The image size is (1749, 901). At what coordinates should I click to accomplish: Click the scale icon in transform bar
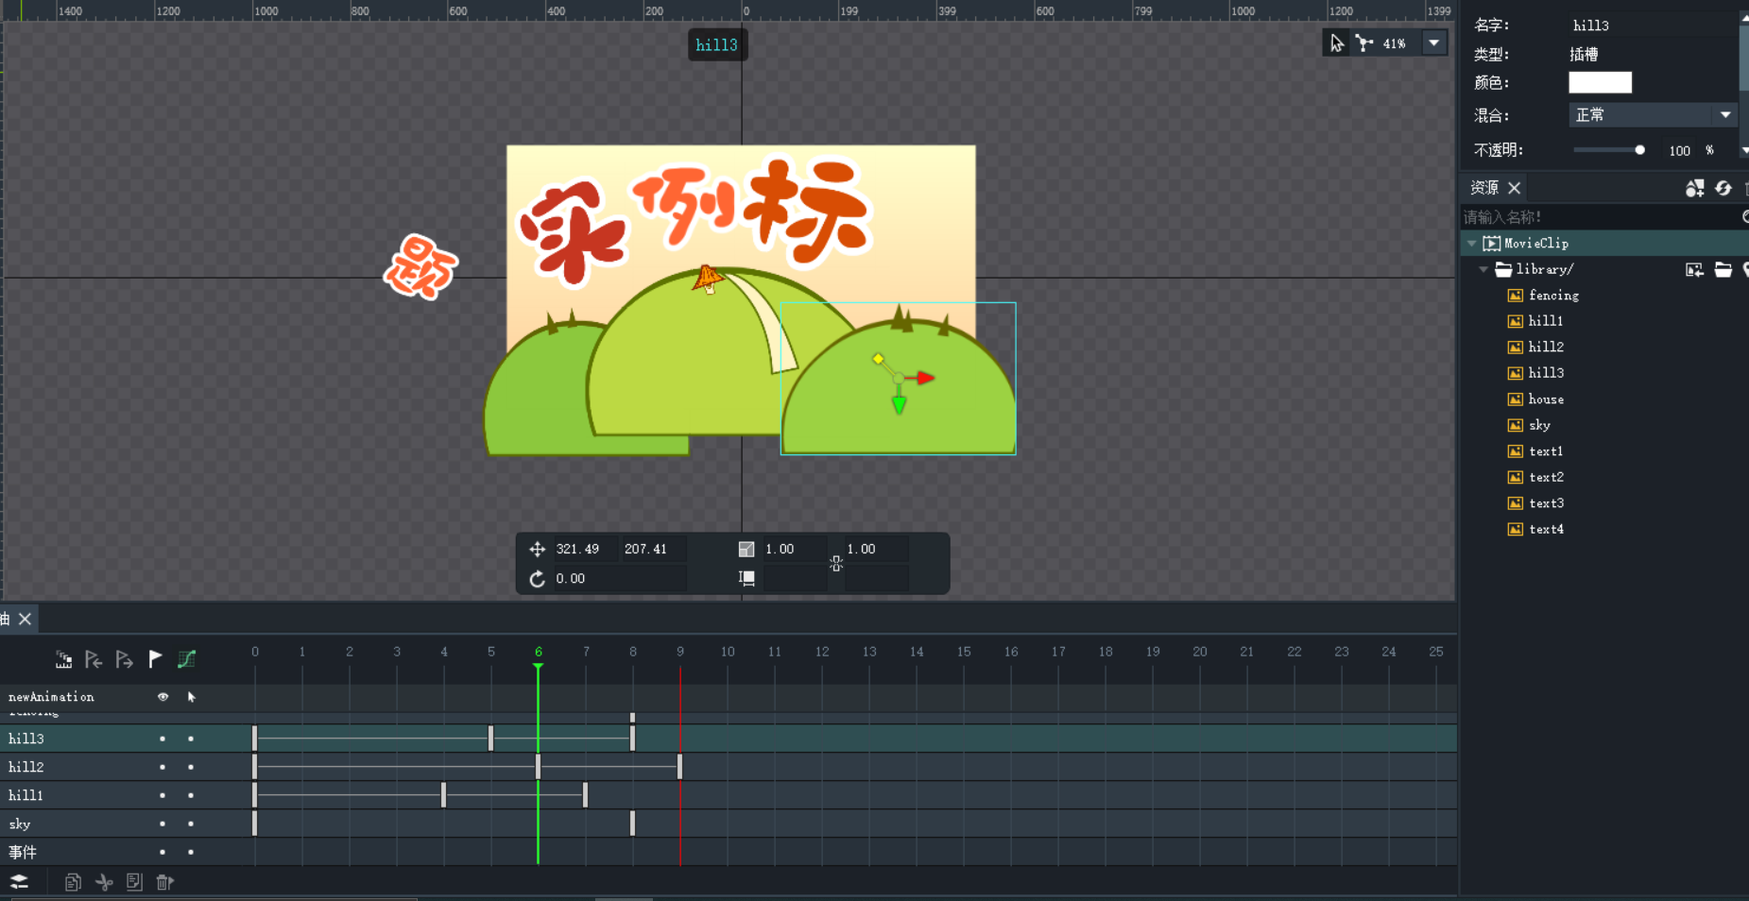tap(746, 549)
